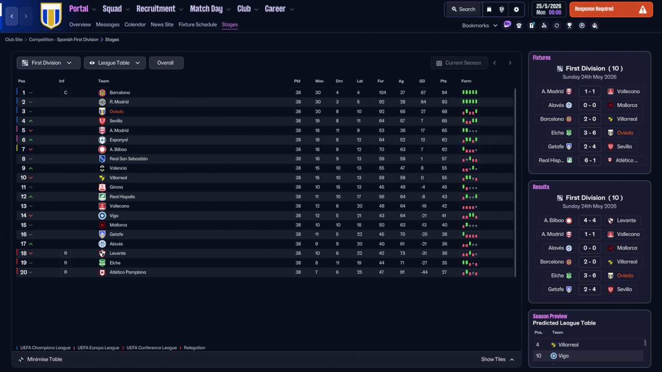This screenshot has width=662, height=372.
Task: Click the circular arrows refresh shortcut icon
Action: [556, 25]
